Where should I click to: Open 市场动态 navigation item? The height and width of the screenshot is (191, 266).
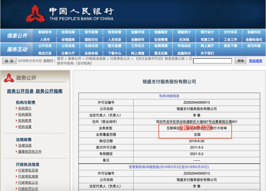tap(184, 46)
